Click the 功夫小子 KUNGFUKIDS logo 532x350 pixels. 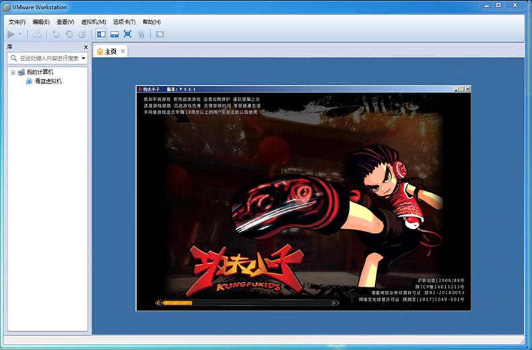point(246,271)
